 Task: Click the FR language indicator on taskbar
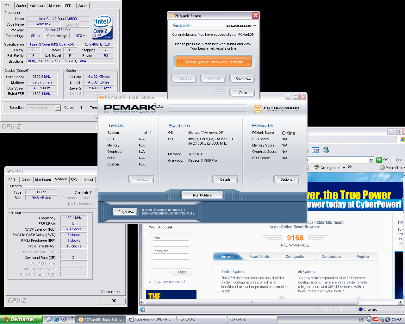coord(361,319)
